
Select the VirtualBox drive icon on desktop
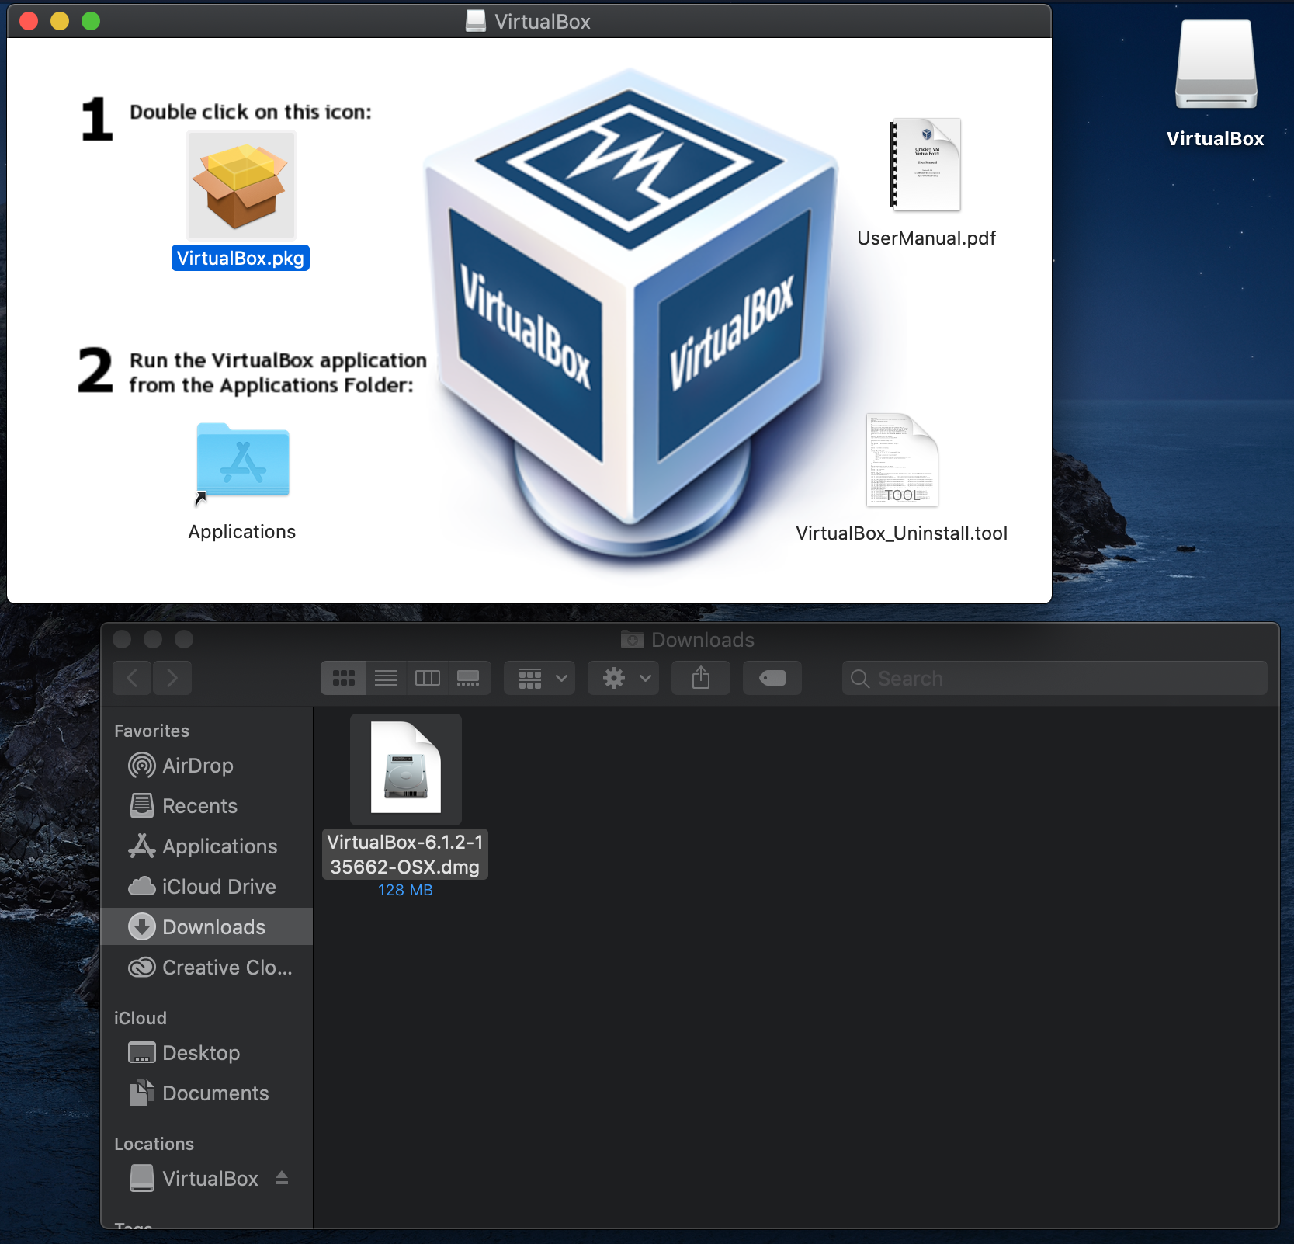[1215, 66]
